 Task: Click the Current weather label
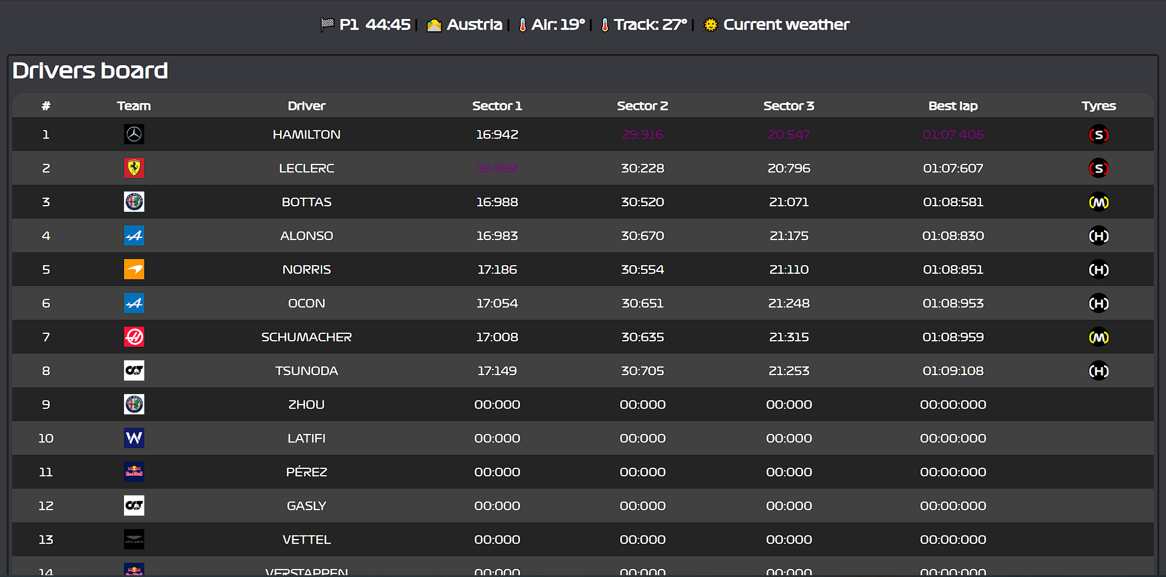point(787,25)
